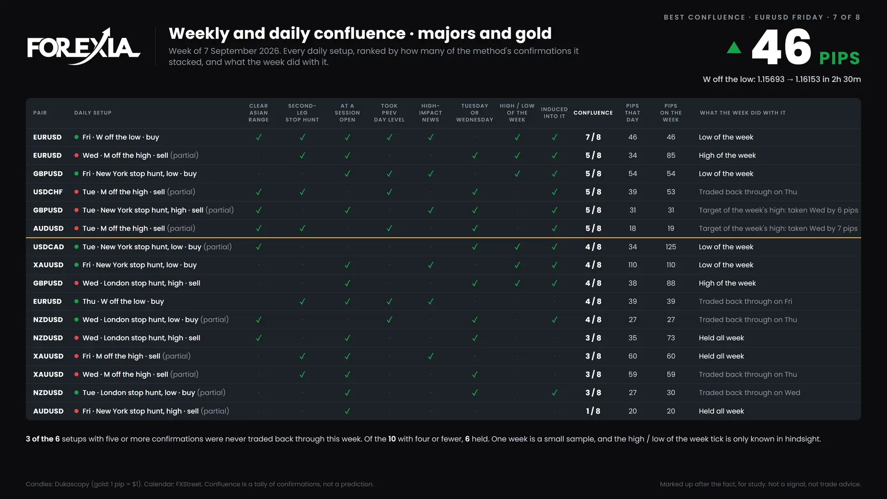Click the USDCAD pair label
The height and width of the screenshot is (499, 887).
(49, 247)
